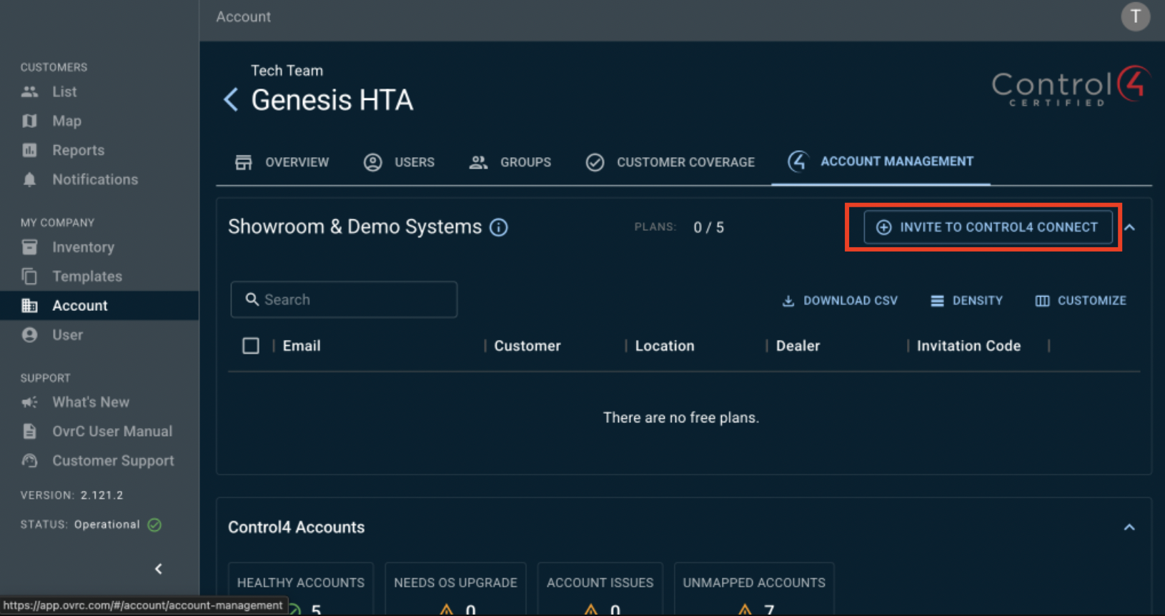Image resolution: width=1165 pixels, height=616 pixels.
Task: Click the Plans '0 / 5' value
Action: point(708,227)
